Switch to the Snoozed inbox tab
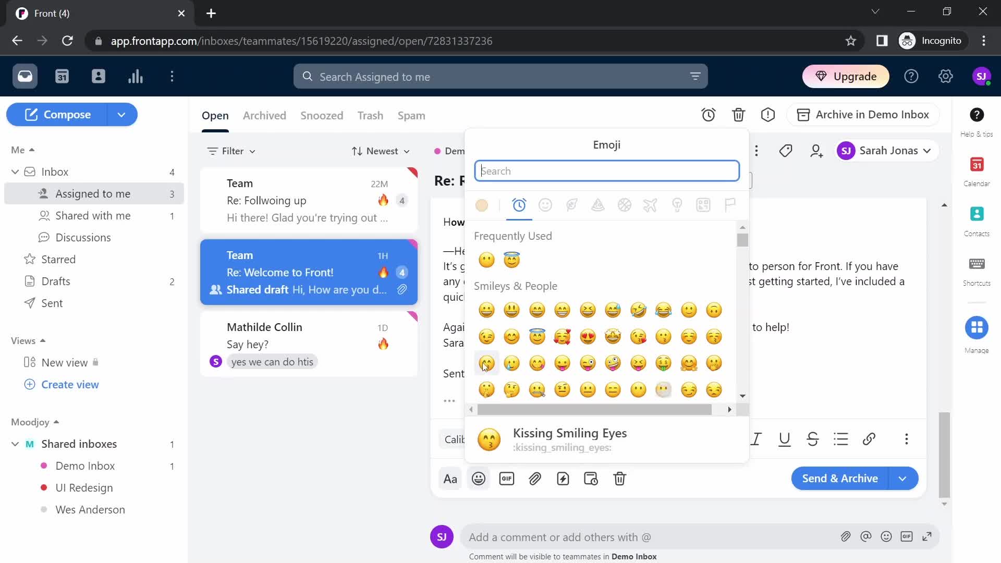 pos(321,115)
